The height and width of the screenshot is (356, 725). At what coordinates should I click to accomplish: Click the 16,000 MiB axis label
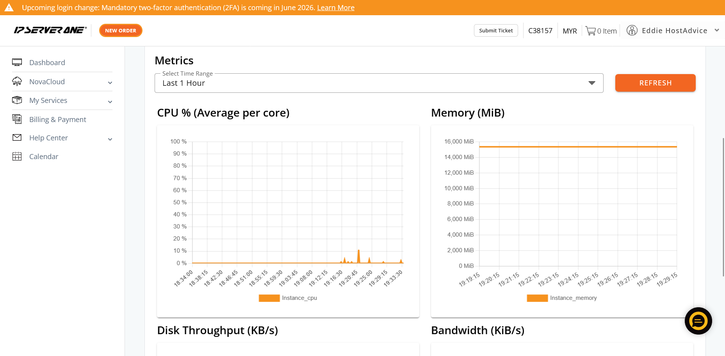[459, 142]
